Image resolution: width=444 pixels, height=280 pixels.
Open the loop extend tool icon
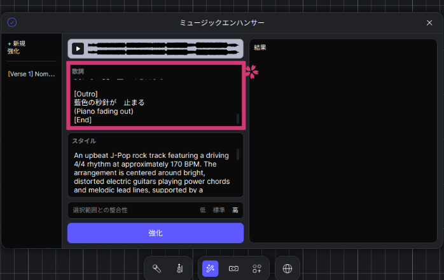(233, 269)
